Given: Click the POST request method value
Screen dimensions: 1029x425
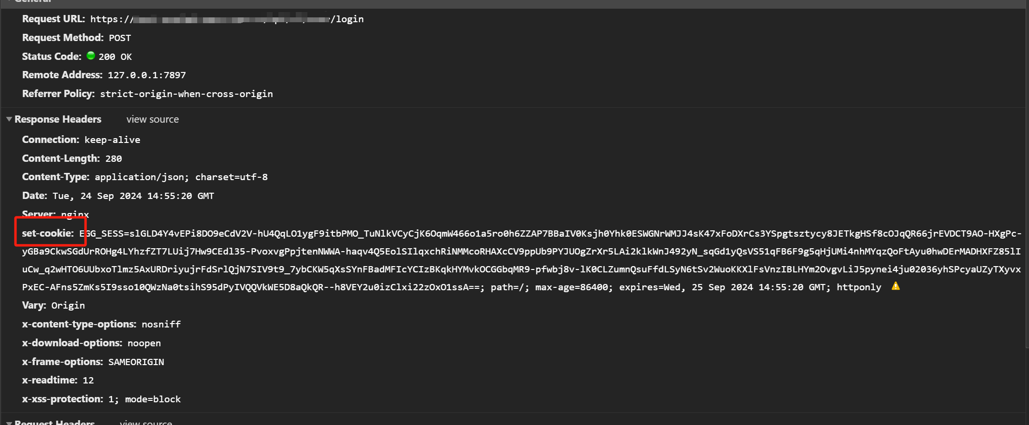Looking at the screenshot, I should click(119, 38).
